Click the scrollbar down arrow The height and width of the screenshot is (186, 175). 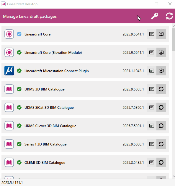[174, 176]
